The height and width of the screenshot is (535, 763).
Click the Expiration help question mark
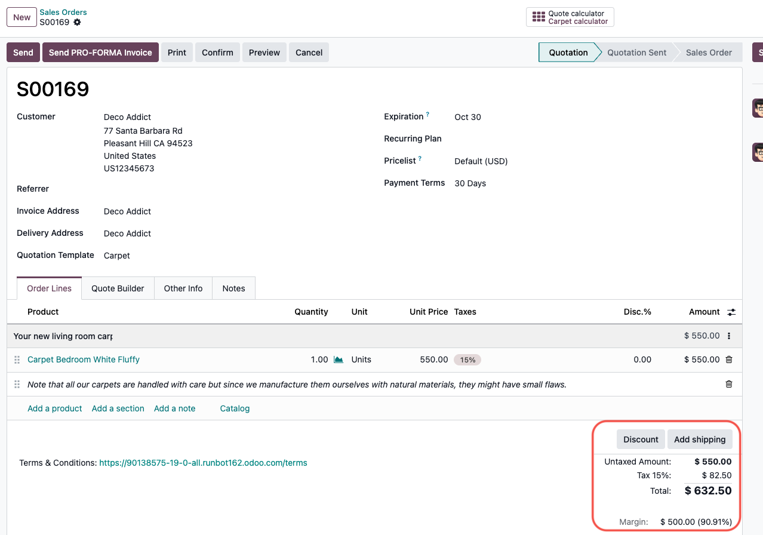(x=427, y=114)
